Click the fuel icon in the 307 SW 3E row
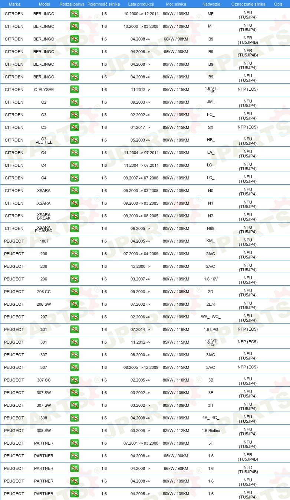Image resolution: width=290 pixels, height=500 pixels. 74,393
